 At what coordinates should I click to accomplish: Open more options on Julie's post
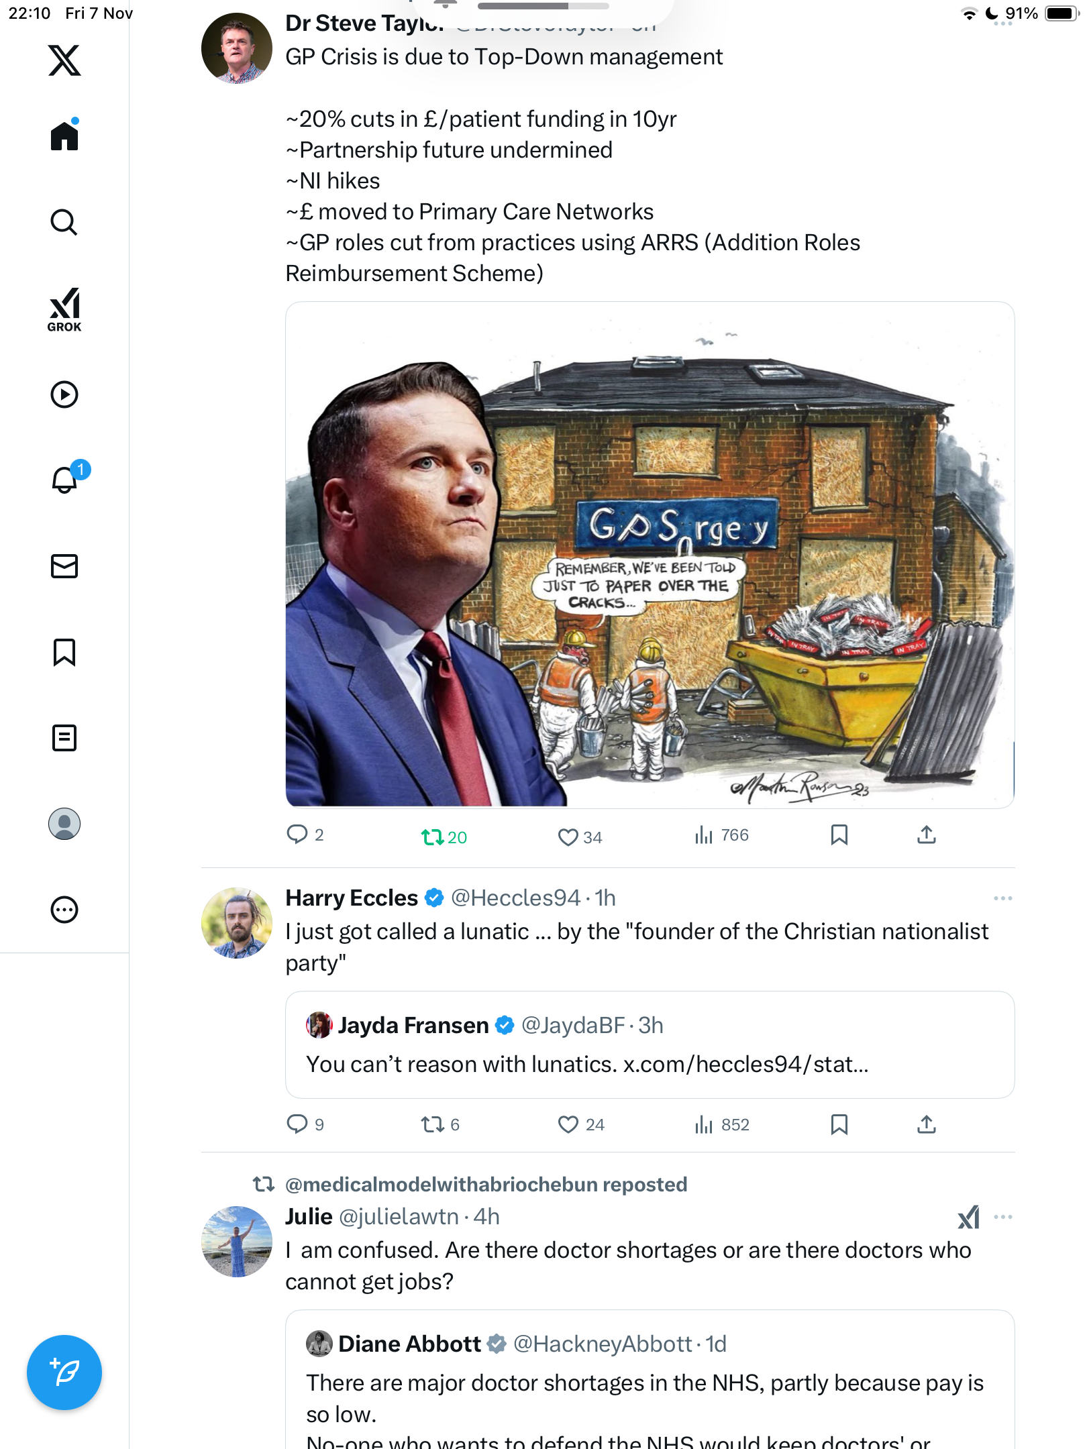click(x=1002, y=1217)
